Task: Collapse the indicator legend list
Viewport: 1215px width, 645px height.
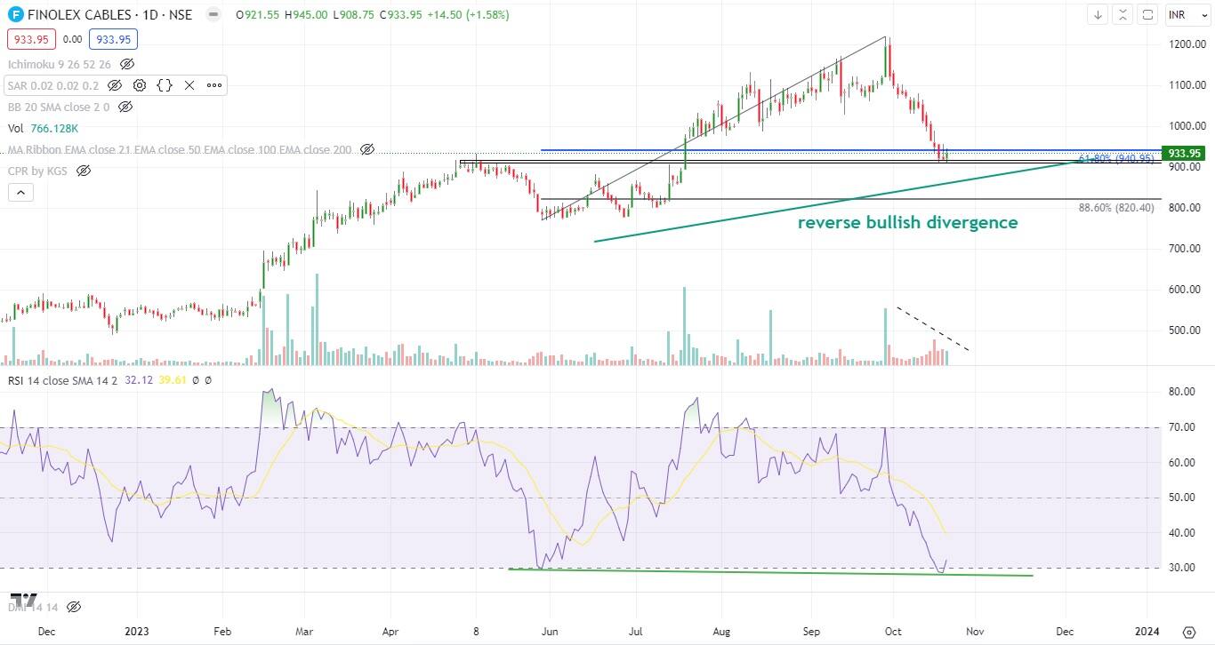Action: click(20, 192)
